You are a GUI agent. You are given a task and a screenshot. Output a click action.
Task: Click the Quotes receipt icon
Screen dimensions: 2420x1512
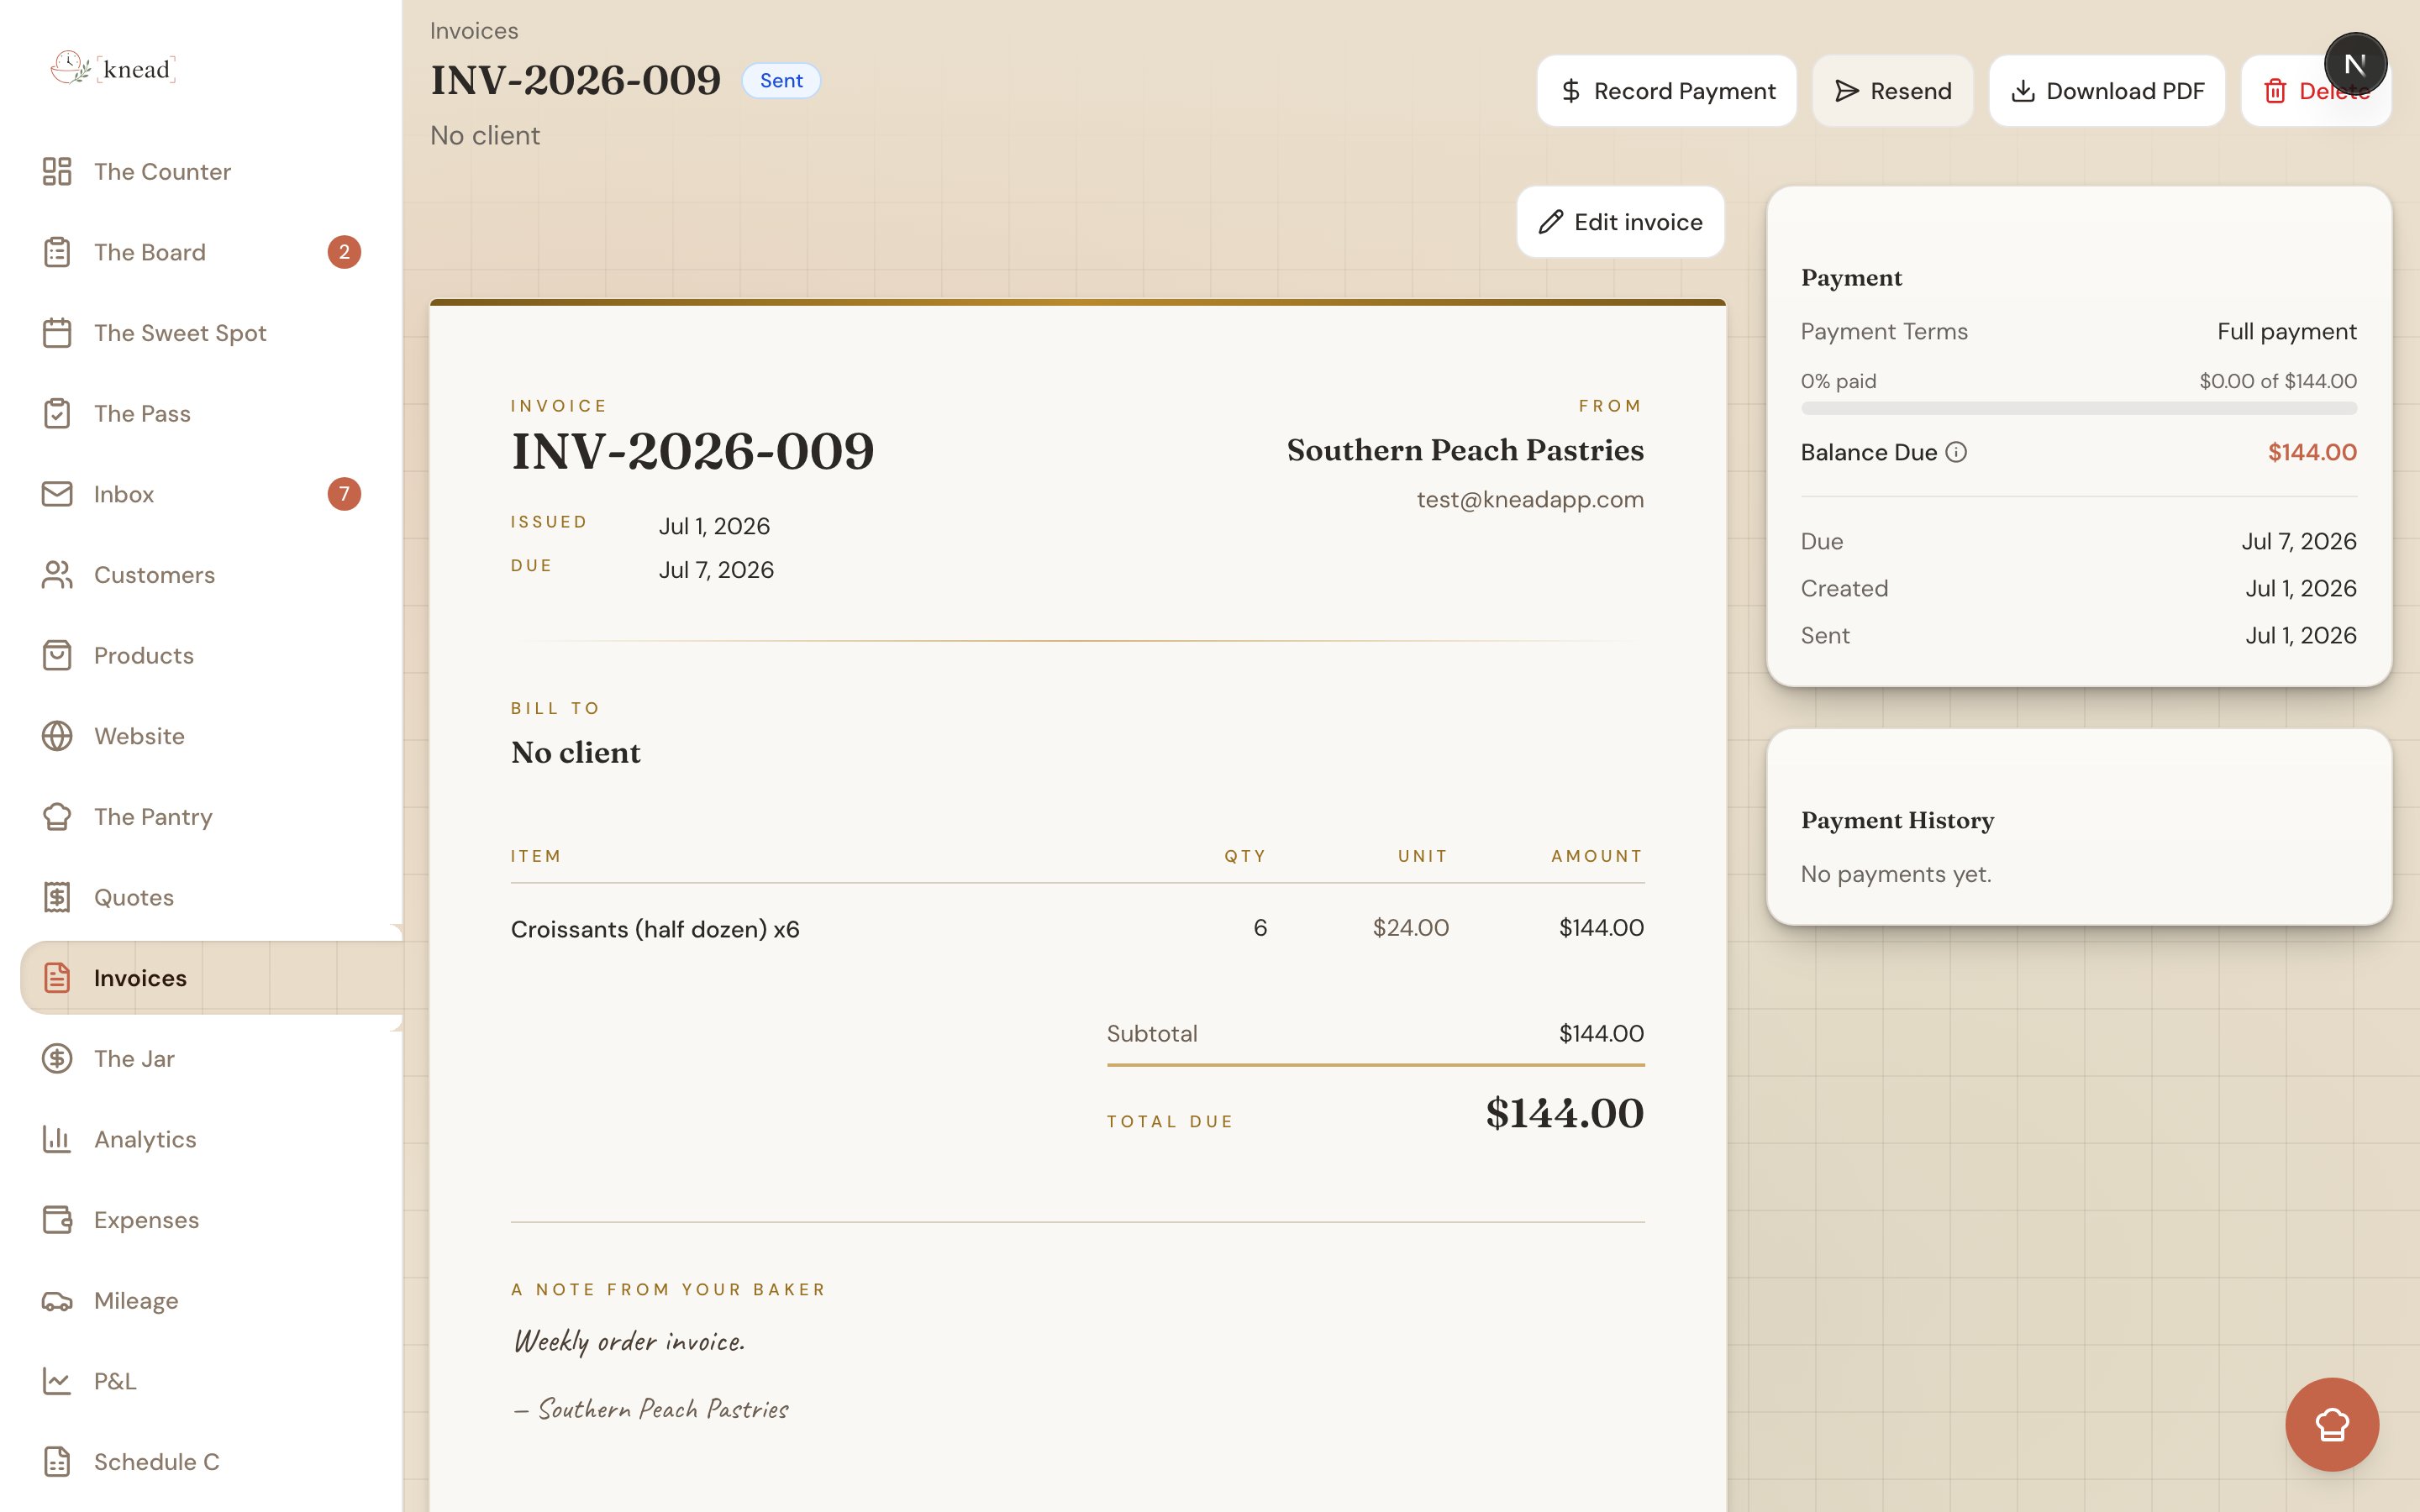point(57,897)
